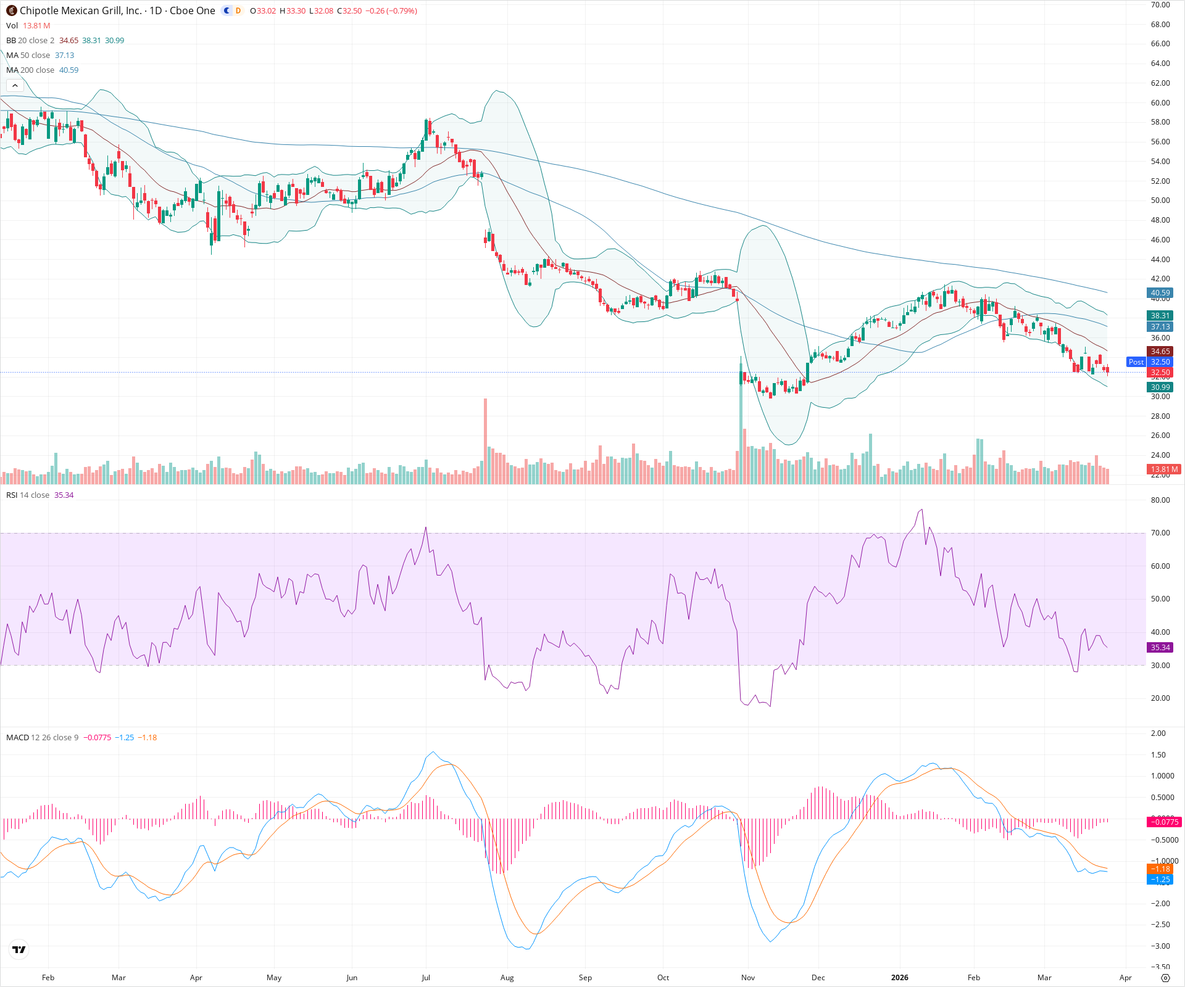The height and width of the screenshot is (987, 1185).
Task: Toggle visibility of MA 50 close indicator
Action: point(28,55)
